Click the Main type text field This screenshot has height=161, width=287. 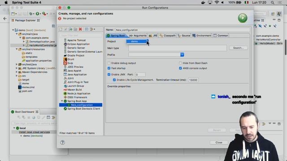178,48
